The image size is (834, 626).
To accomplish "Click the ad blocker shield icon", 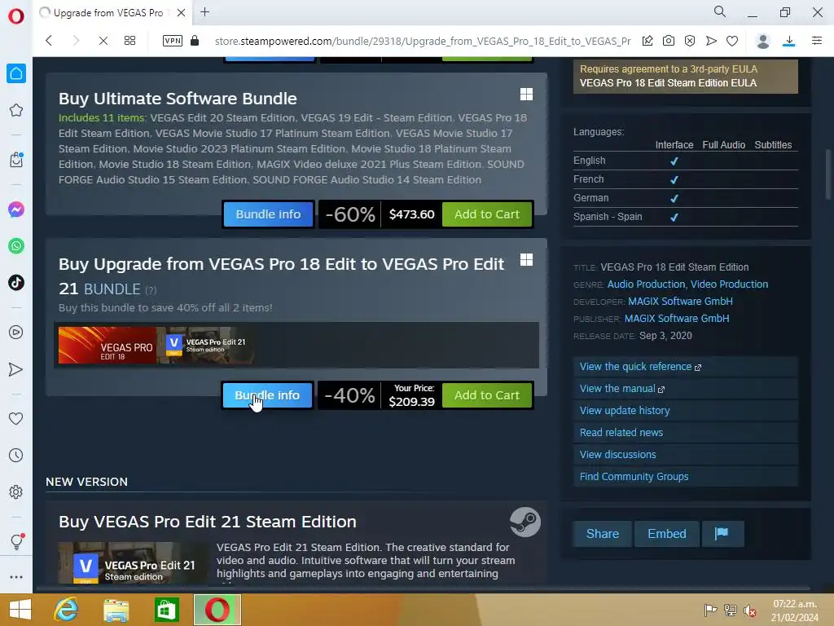I will pos(690,41).
